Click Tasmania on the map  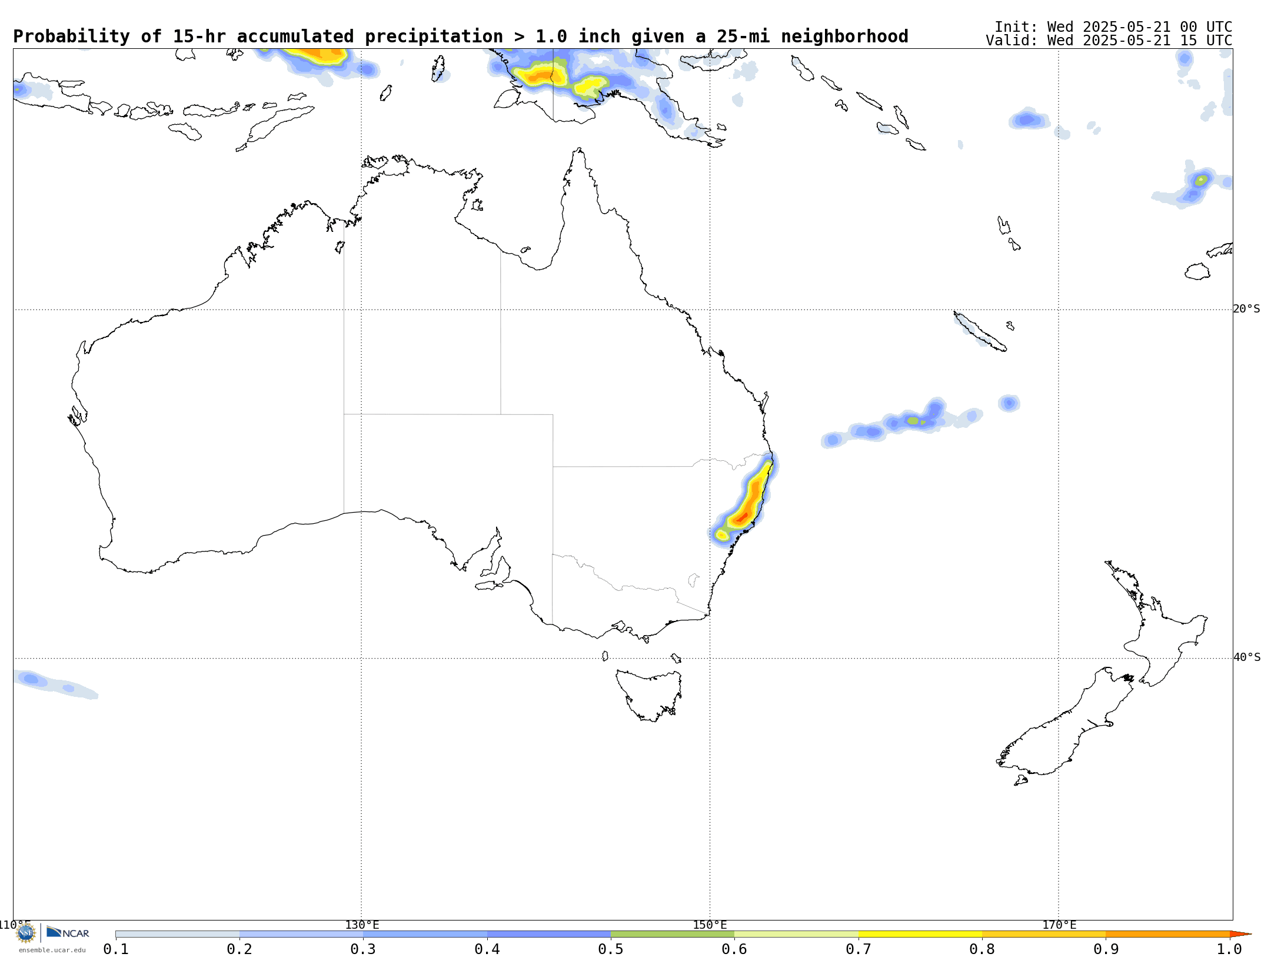point(650,695)
